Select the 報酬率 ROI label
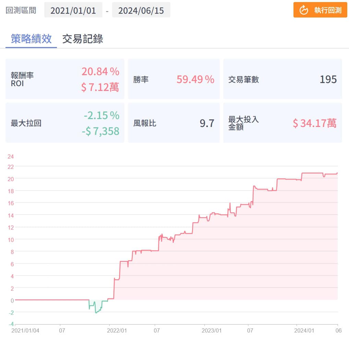The height and width of the screenshot is (338, 349). [x=22, y=79]
